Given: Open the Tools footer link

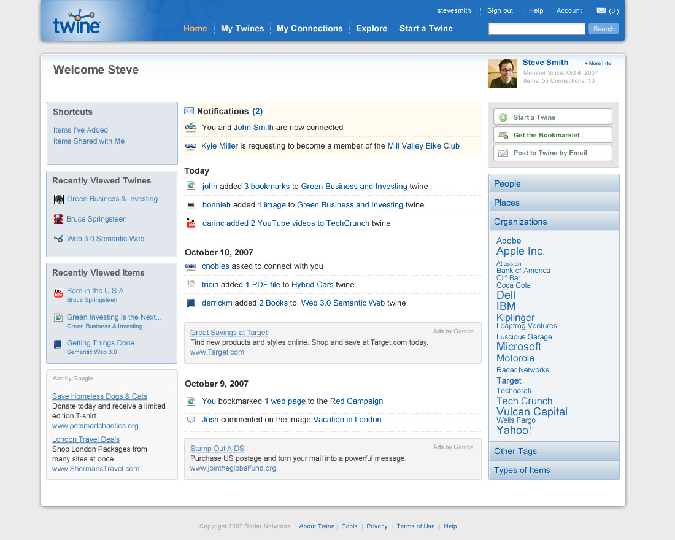Looking at the screenshot, I should pos(350,526).
